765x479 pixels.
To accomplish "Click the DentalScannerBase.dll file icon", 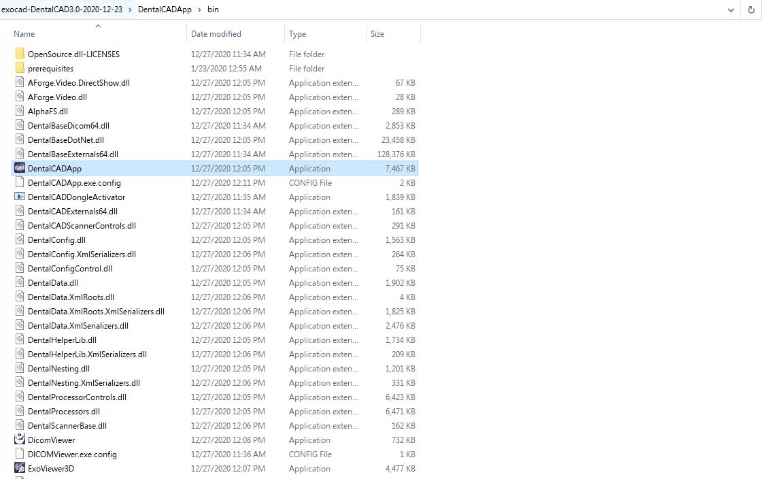I will pos(20,425).
